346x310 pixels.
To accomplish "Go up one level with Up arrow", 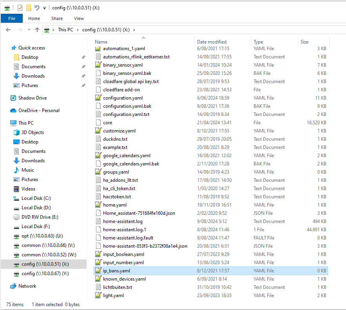I will pyautogui.click(x=37, y=30).
